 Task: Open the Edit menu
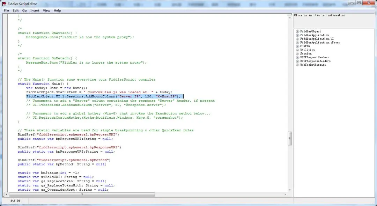point(16,10)
